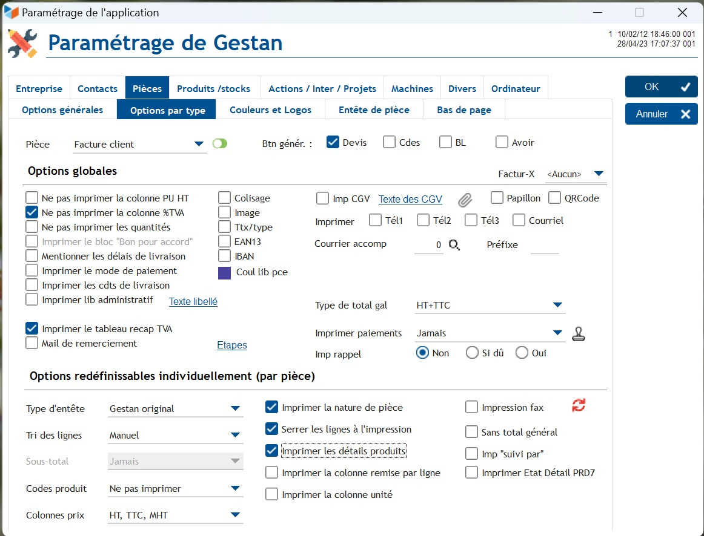
Task: Click the checkmark icon on OK button
Action: tap(685, 87)
